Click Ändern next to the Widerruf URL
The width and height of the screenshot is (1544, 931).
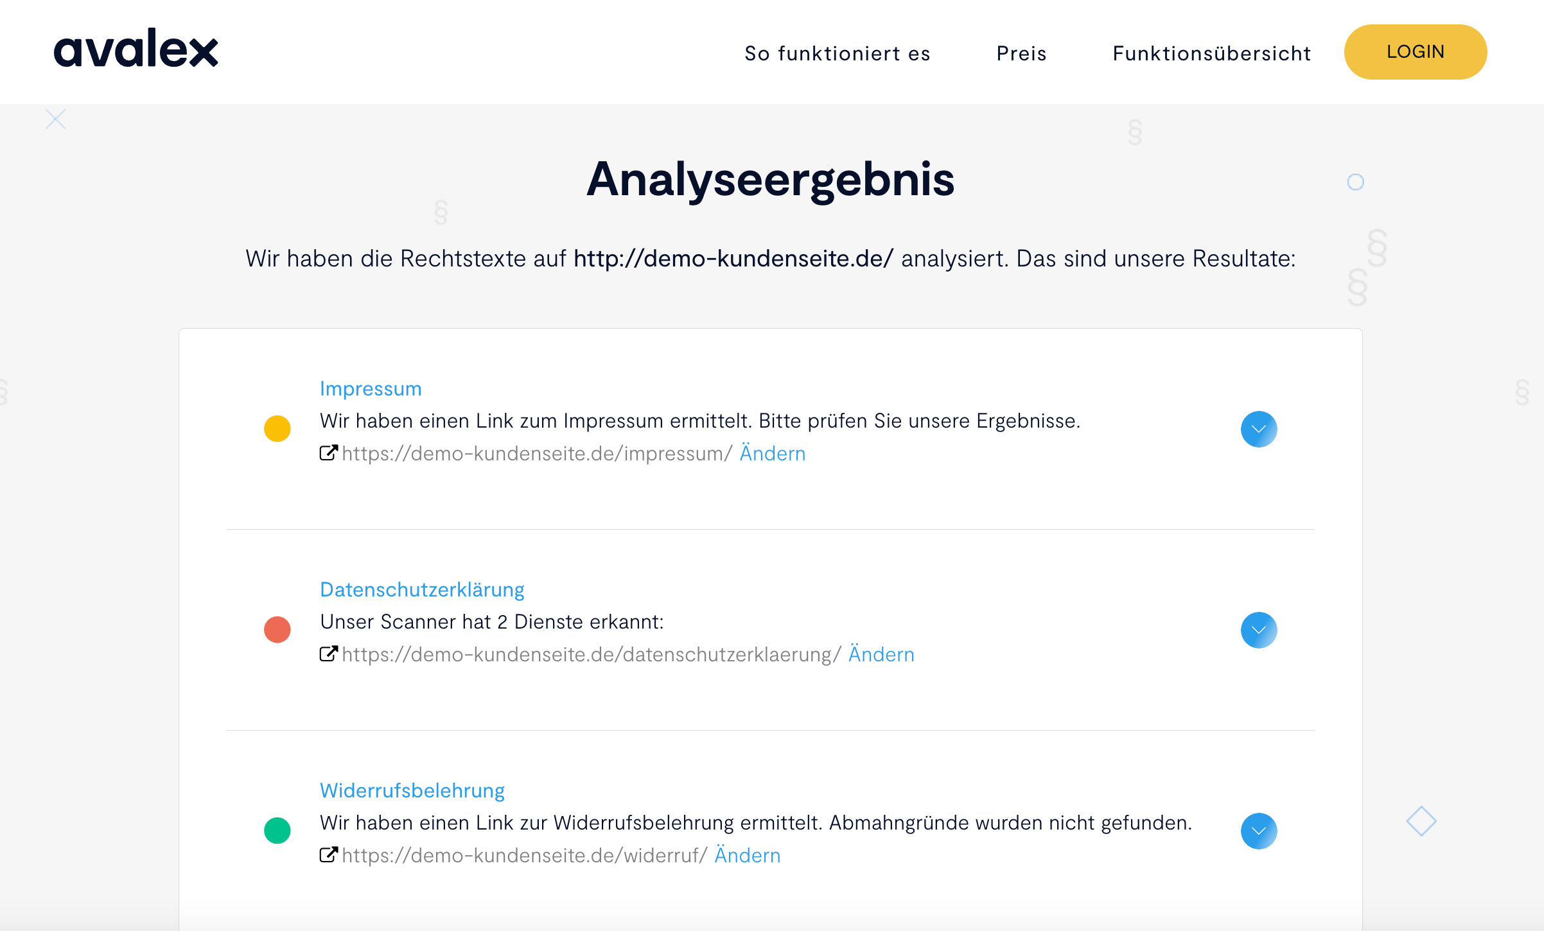point(748,855)
